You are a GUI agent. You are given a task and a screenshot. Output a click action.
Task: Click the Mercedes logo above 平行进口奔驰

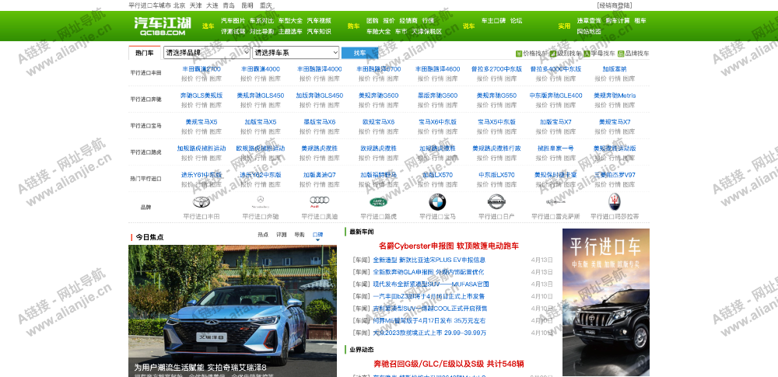coord(261,202)
